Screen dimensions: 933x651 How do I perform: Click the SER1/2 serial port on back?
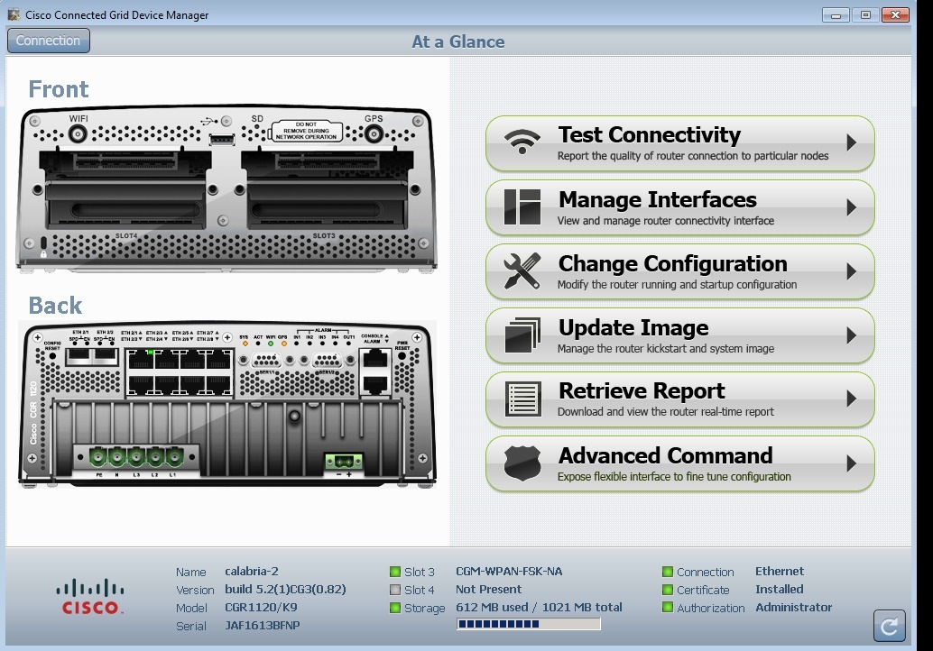[x=328, y=361]
